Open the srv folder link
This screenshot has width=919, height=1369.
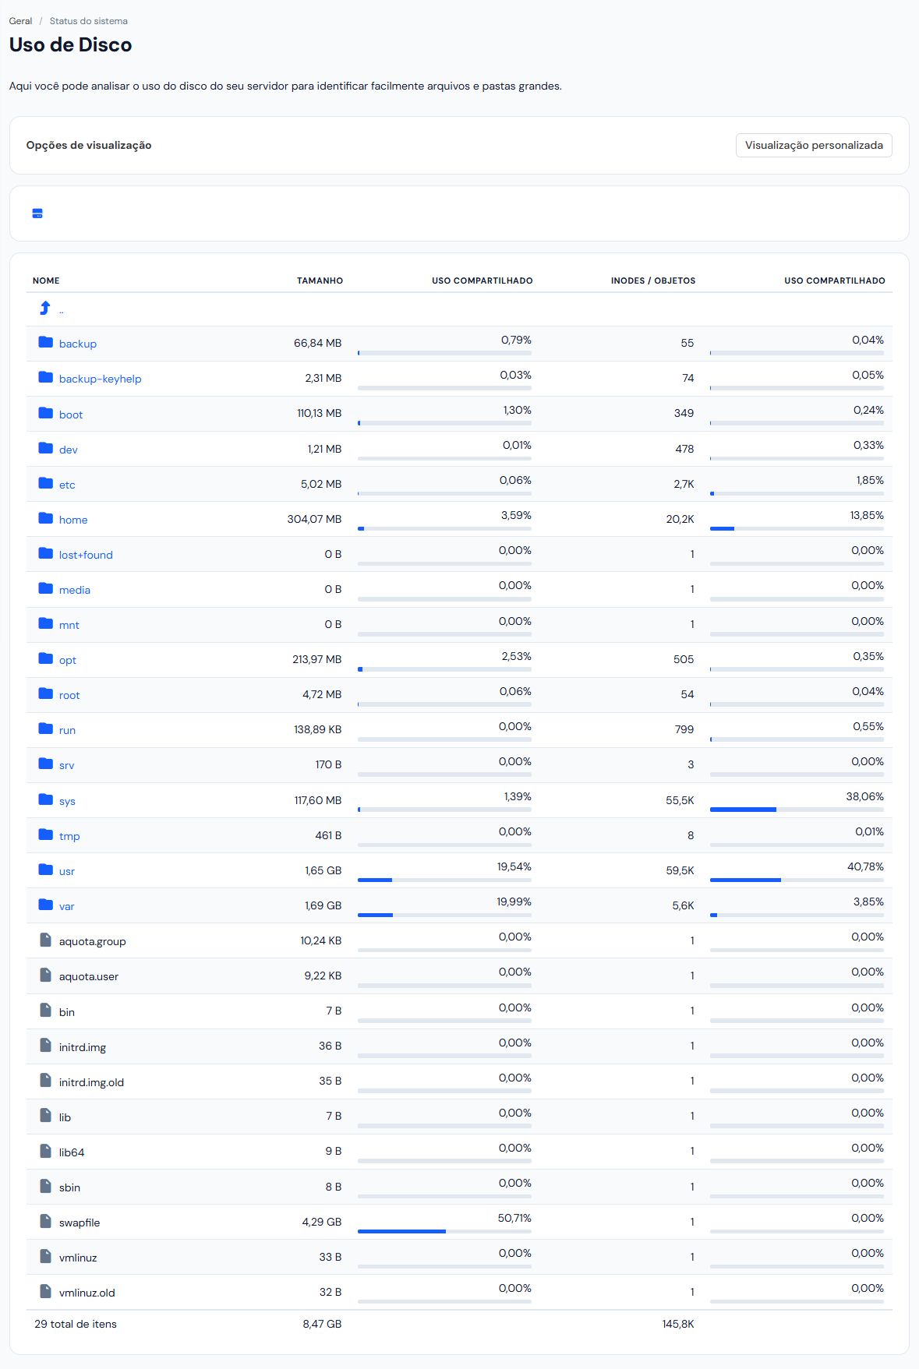point(67,765)
